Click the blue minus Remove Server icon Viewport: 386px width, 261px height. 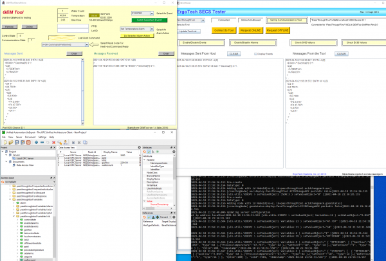pos(42,143)
